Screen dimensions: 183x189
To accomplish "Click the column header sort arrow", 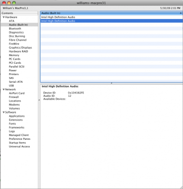I will click(181, 13).
